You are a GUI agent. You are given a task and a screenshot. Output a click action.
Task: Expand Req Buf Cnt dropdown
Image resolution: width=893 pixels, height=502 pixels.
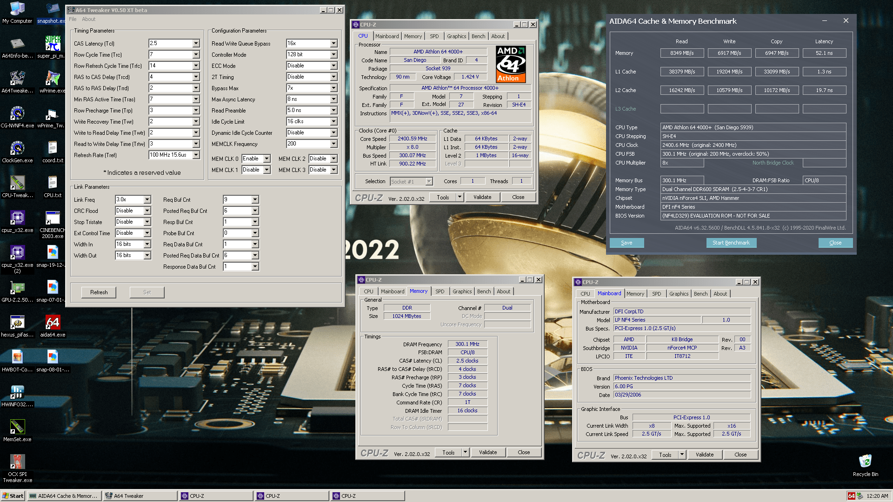click(255, 199)
